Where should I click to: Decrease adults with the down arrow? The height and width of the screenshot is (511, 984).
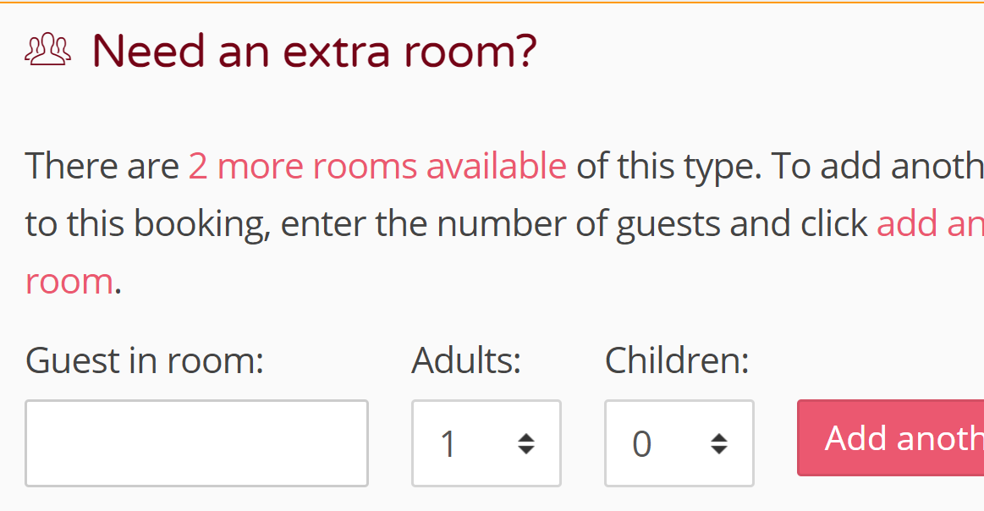(526, 450)
